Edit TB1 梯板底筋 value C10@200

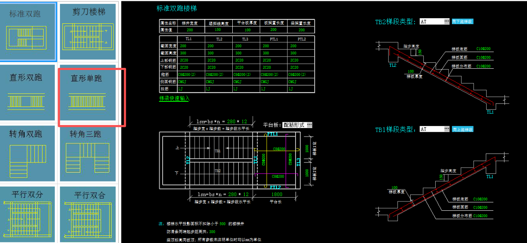(480, 199)
